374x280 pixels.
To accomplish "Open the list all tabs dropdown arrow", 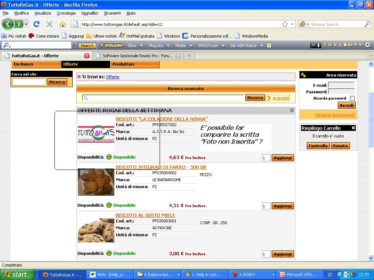I will [371, 56].
